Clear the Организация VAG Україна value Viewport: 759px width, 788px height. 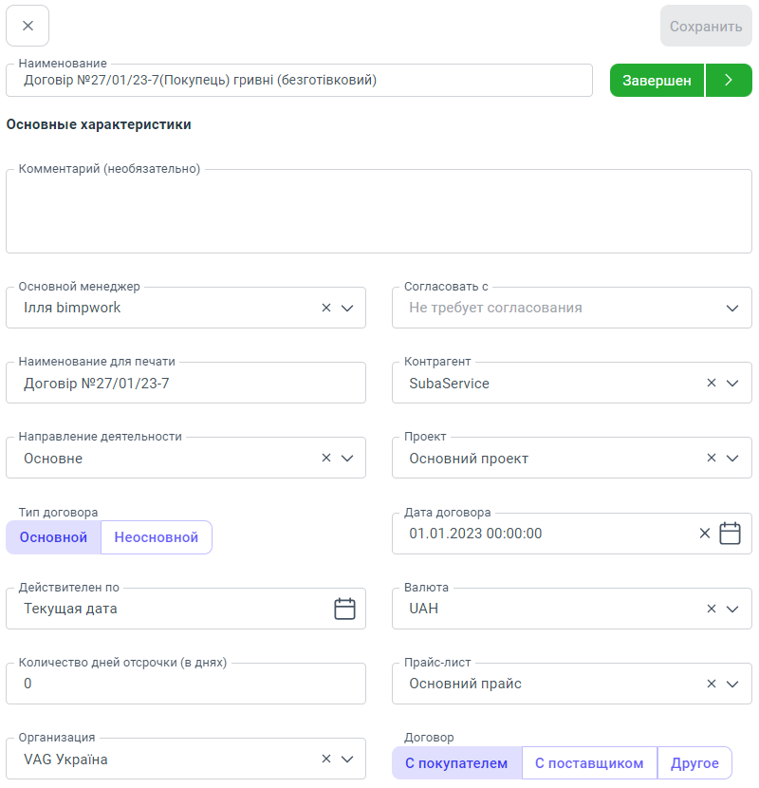point(326,759)
